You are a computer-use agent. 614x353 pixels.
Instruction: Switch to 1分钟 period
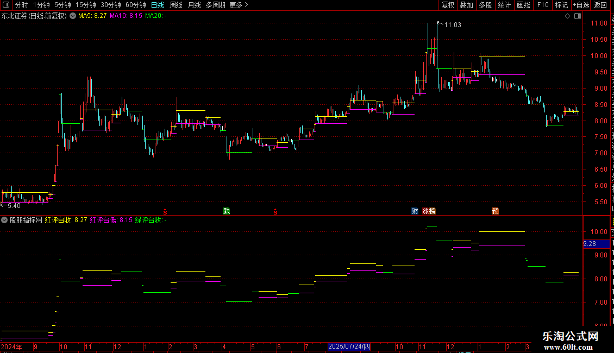(x=41, y=5)
